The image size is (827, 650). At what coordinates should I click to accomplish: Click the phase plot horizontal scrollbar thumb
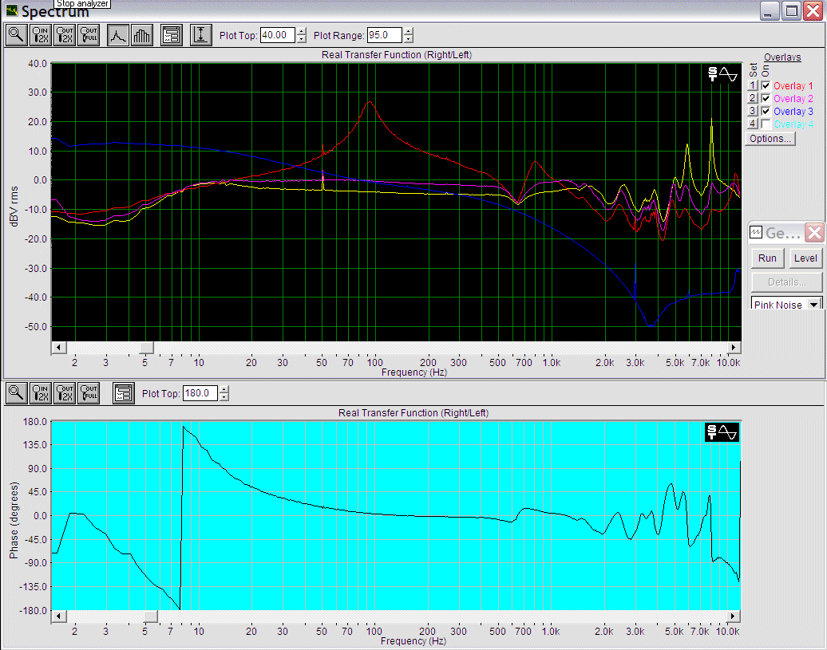coord(151,616)
